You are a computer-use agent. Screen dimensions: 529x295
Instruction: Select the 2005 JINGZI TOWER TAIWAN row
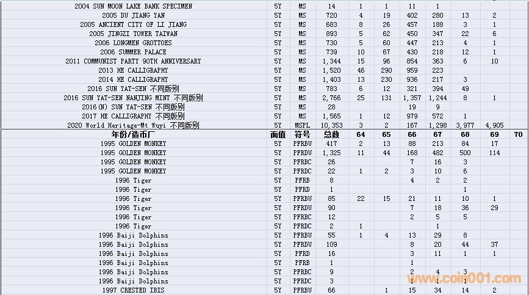[133, 34]
